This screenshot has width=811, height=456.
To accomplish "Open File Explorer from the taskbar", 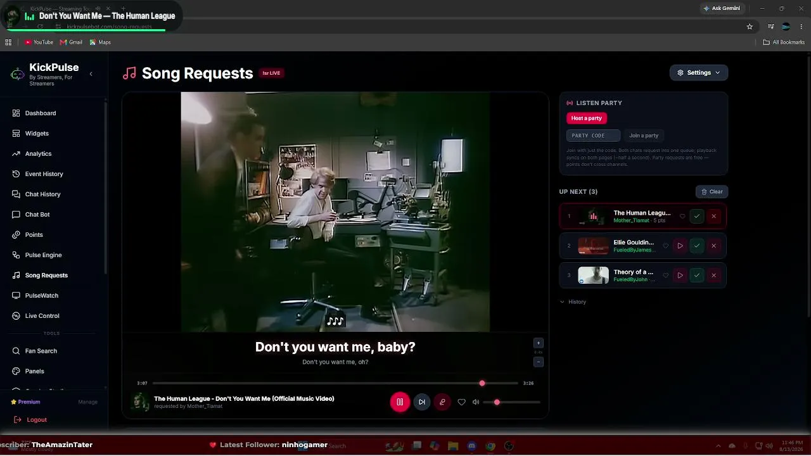I will tap(453, 446).
